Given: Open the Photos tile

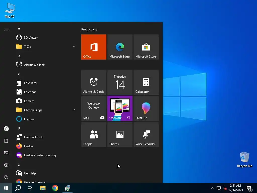Looking at the screenshot, I should (x=120, y=134).
